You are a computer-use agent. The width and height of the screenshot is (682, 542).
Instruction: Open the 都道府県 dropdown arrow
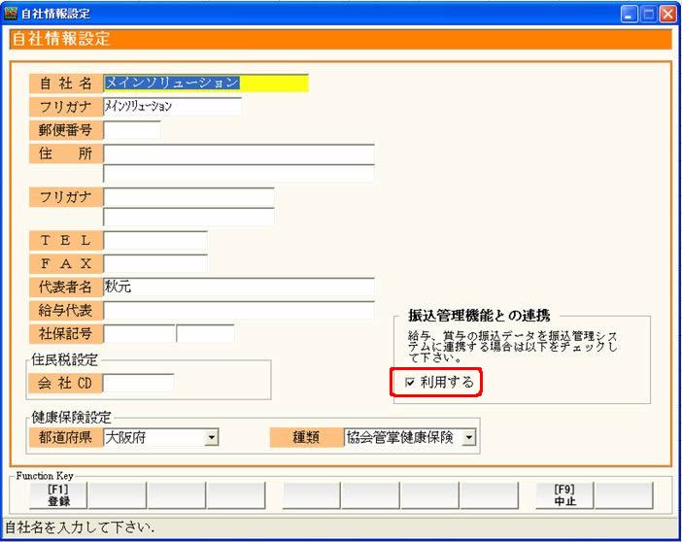(x=212, y=438)
